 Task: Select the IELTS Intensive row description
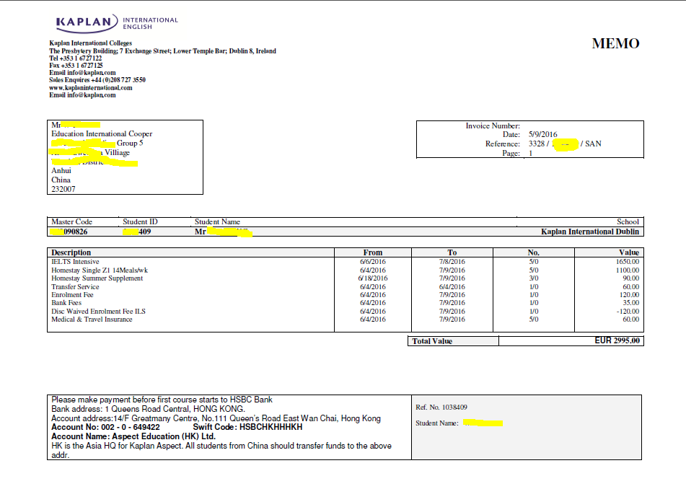75,262
